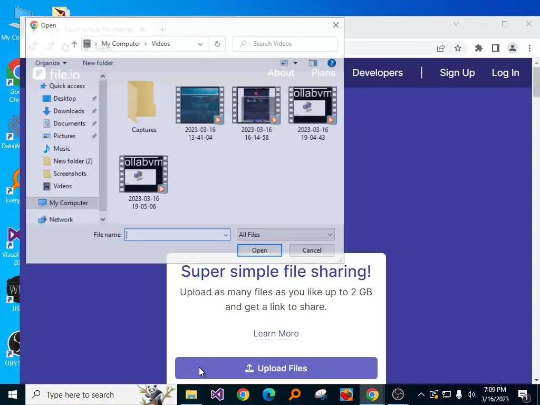The width and height of the screenshot is (540, 405).
Task: Click the Search Videos field
Action: pos(285,44)
